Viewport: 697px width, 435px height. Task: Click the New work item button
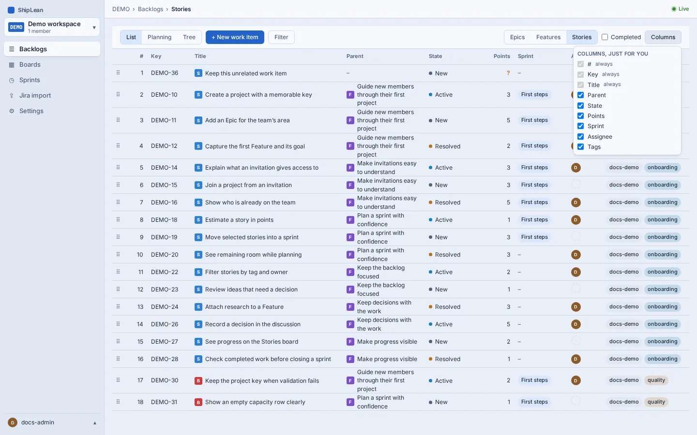(235, 37)
